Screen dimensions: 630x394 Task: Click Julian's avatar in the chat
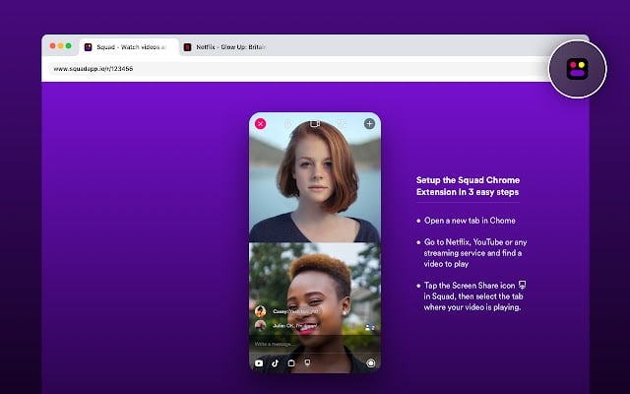coord(260,325)
